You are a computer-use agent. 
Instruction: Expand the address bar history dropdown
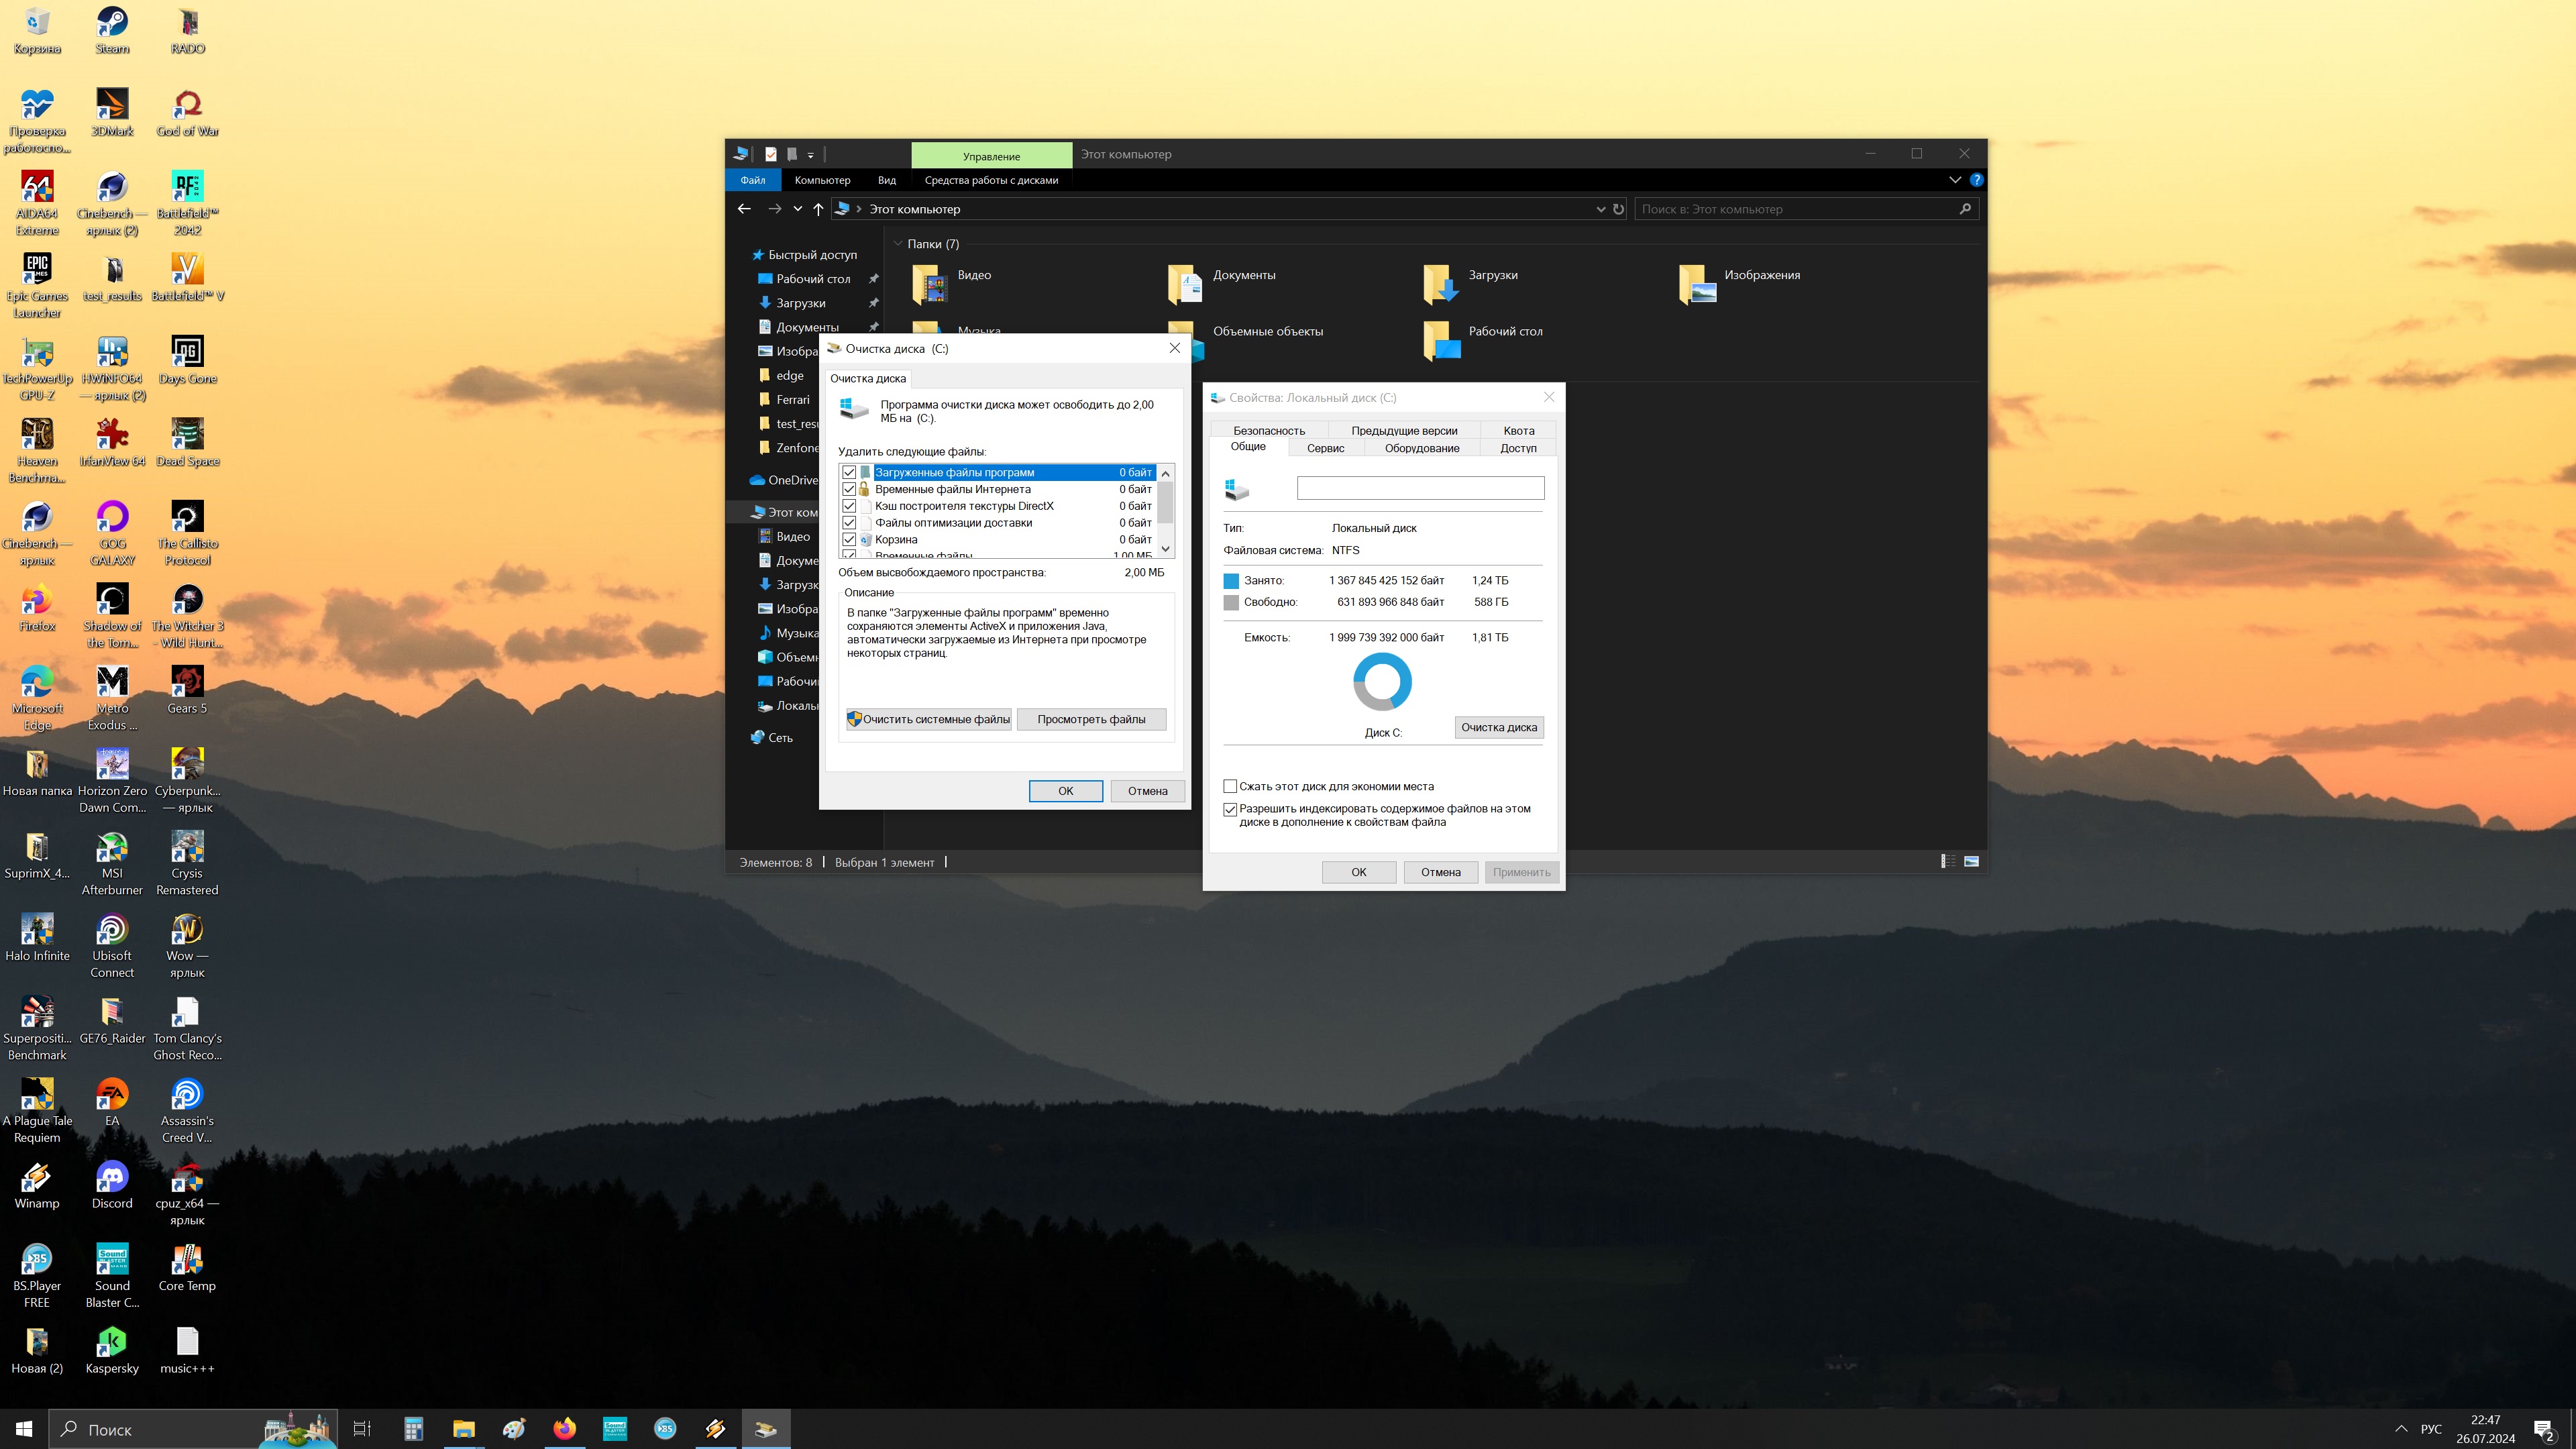point(1600,209)
